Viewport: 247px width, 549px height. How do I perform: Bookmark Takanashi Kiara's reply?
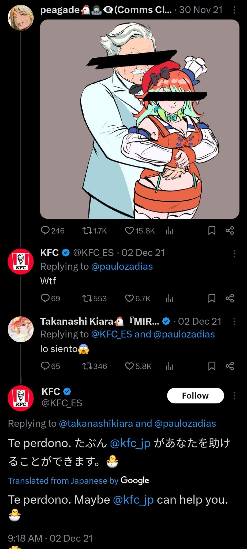pos(212,366)
